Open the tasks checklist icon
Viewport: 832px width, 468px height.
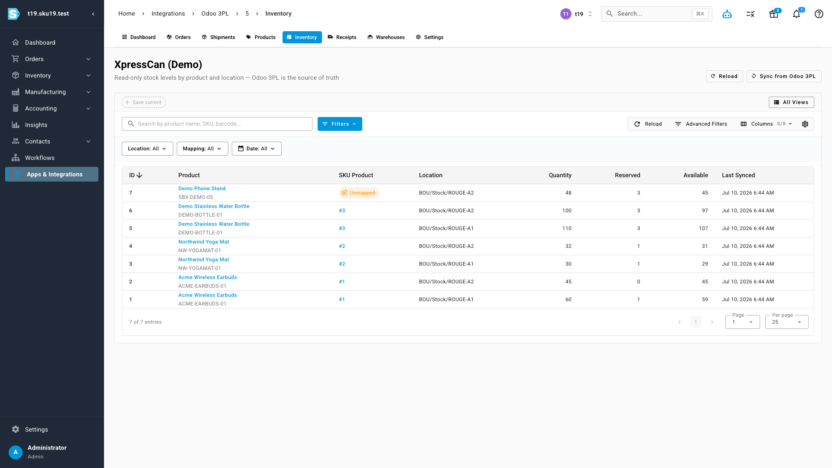coord(751,14)
